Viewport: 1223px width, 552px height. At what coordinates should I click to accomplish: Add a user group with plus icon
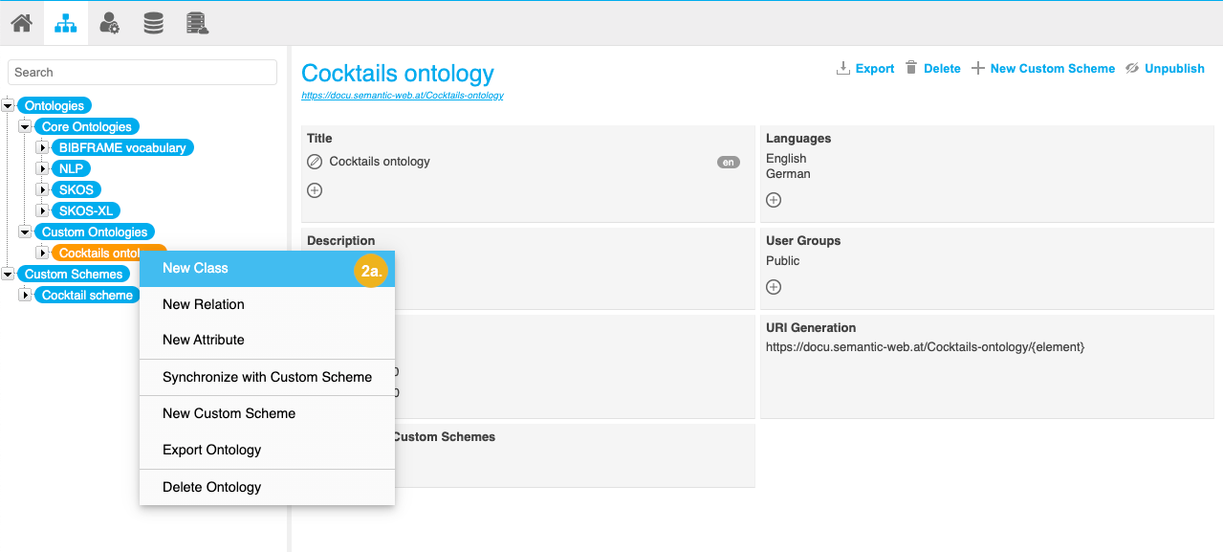[774, 287]
